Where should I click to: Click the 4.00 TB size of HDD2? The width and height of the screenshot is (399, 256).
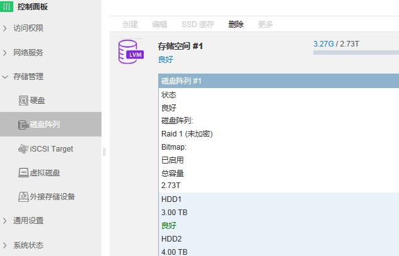175,252
